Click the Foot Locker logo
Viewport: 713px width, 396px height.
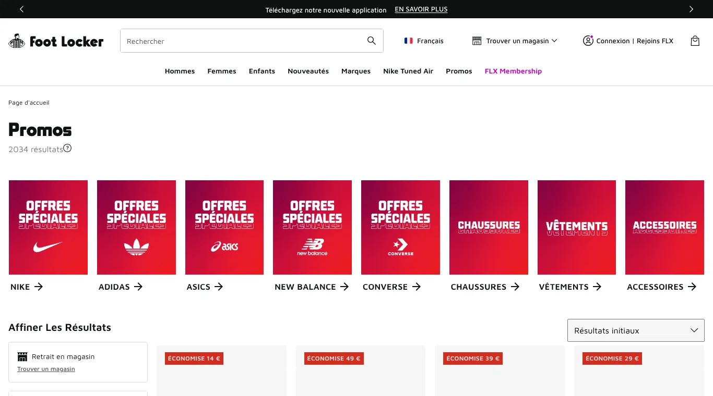pyautogui.click(x=56, y=41)
